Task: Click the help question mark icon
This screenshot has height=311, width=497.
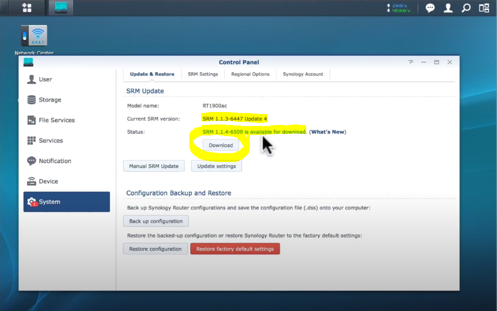Action: [x=411, y=62]
